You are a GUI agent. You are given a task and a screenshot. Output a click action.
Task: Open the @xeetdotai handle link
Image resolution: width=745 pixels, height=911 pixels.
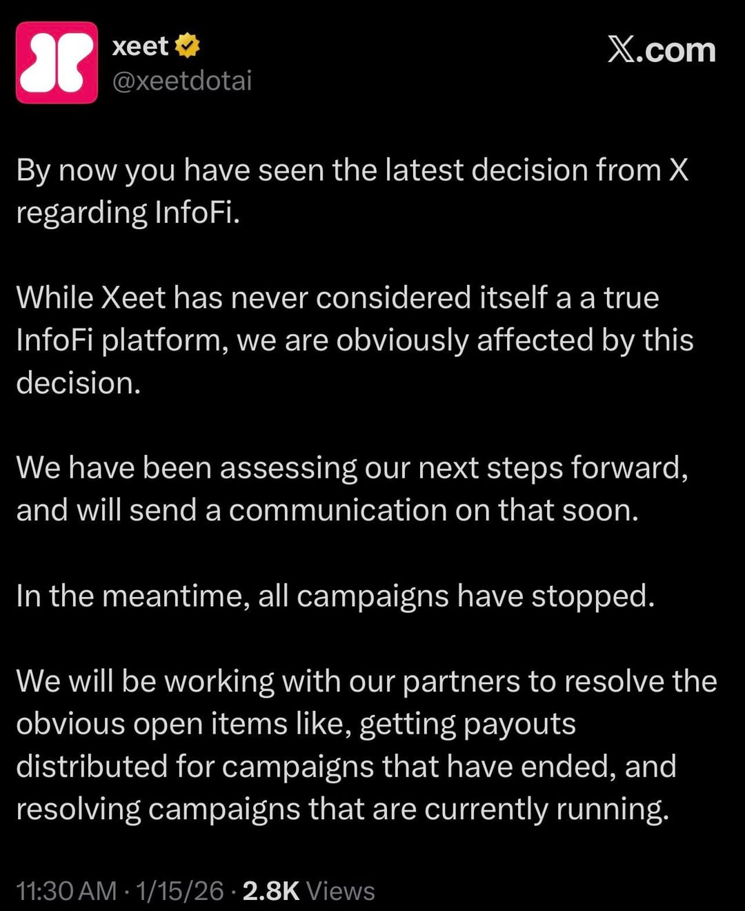(182, 81)
